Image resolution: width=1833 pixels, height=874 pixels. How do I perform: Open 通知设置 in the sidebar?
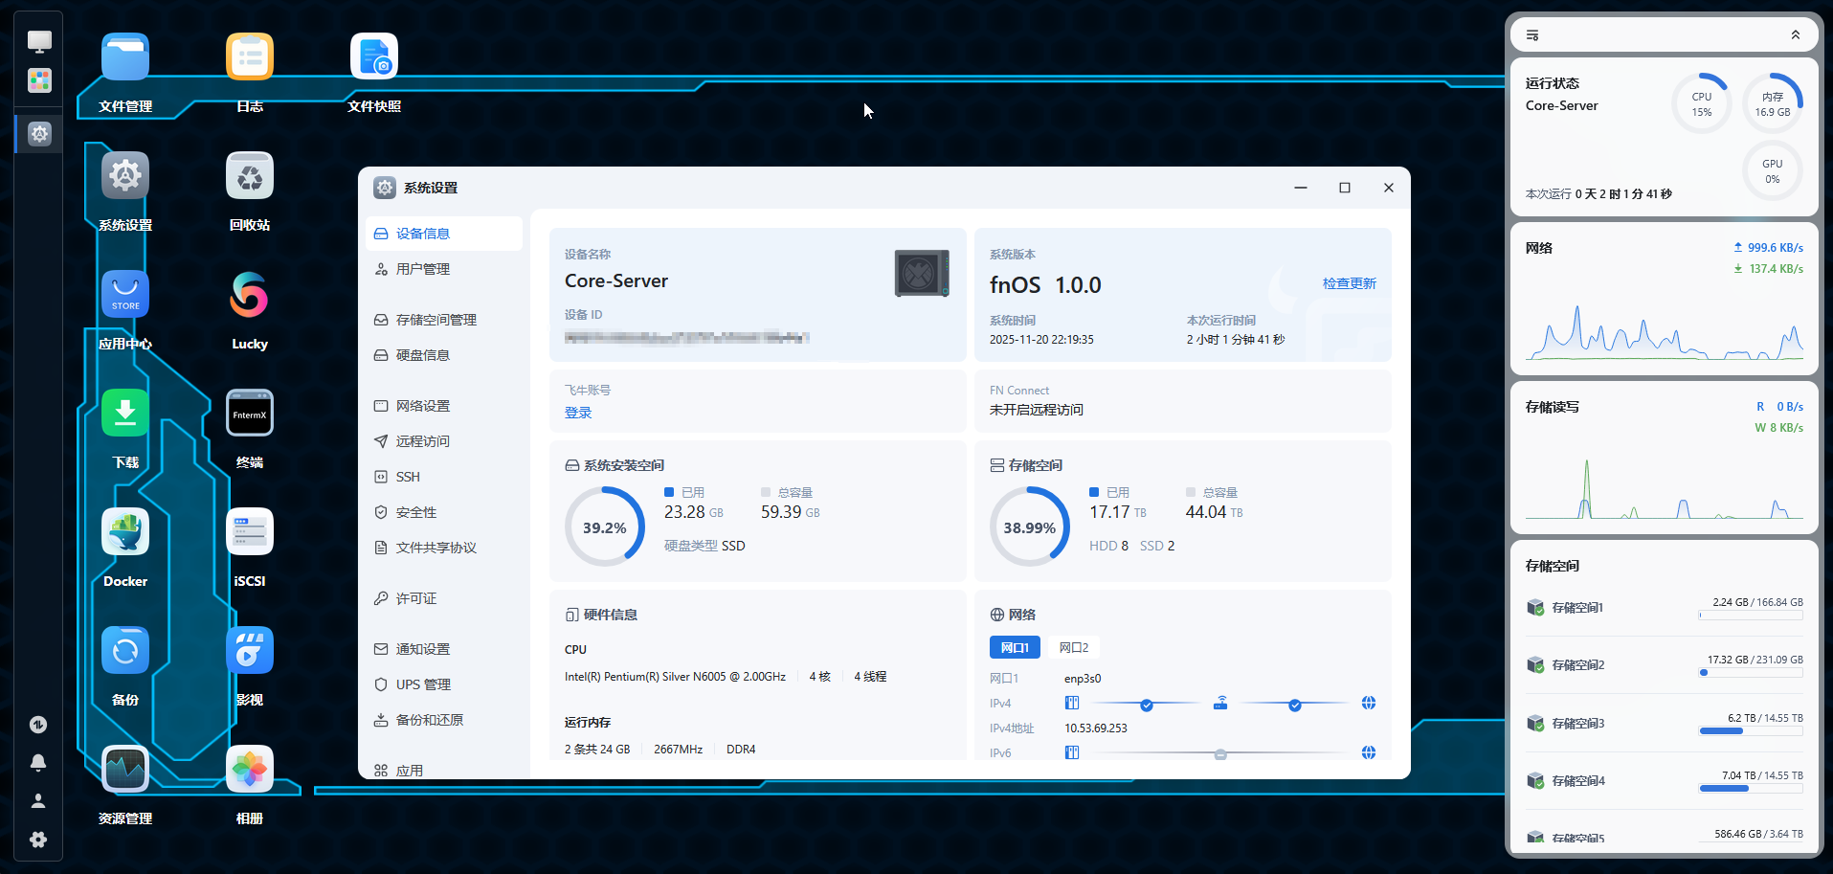tap(444, 649)
